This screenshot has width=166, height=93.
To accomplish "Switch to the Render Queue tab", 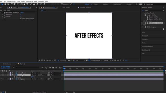I will point(7,64).
